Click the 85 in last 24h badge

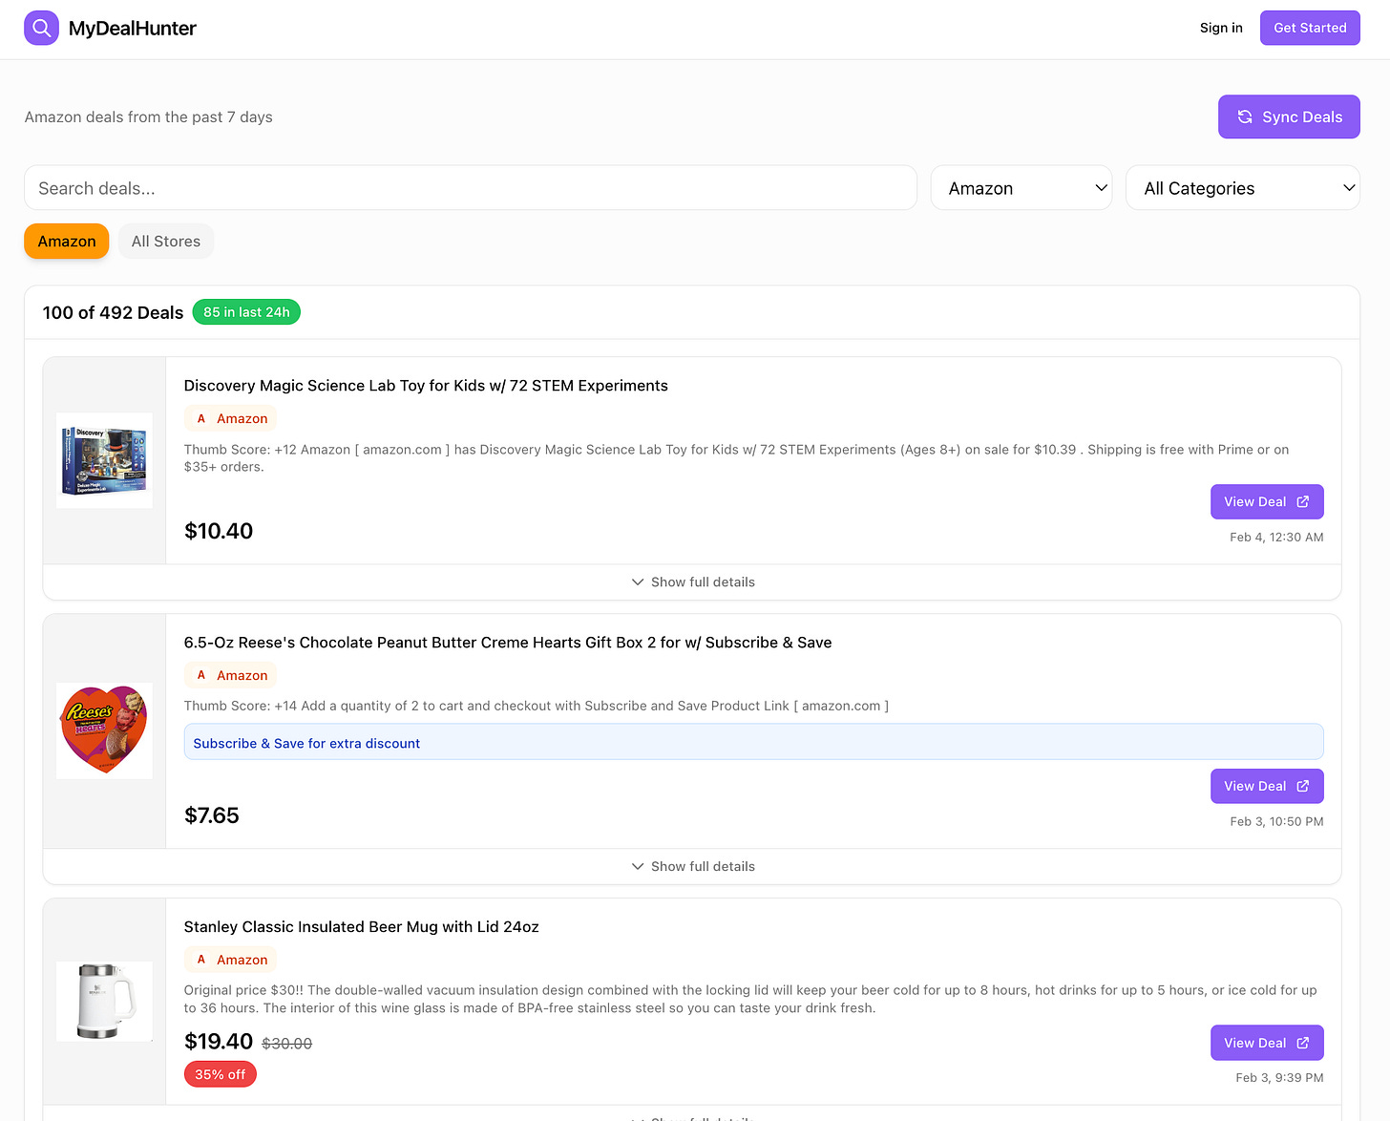tap(246, 312)
